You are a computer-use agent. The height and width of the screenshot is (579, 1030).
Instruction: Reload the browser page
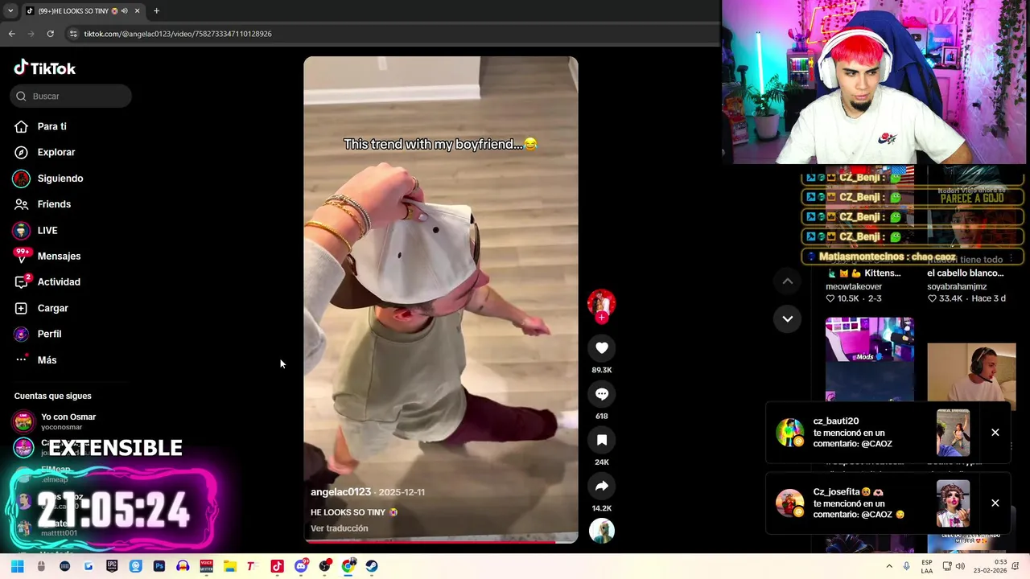point(50,34)
